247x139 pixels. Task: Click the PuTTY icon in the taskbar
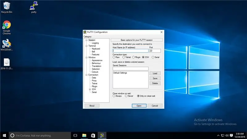point(102,135)
